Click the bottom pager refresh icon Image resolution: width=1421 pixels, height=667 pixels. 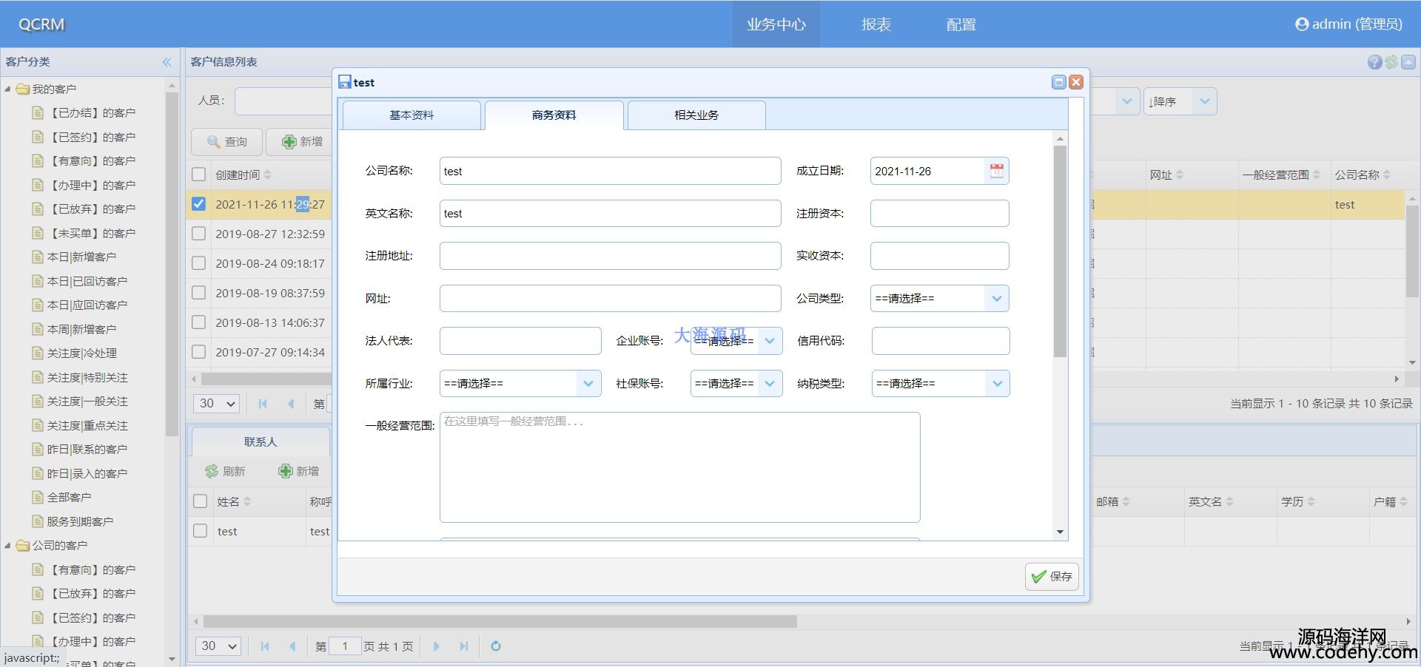496,646
